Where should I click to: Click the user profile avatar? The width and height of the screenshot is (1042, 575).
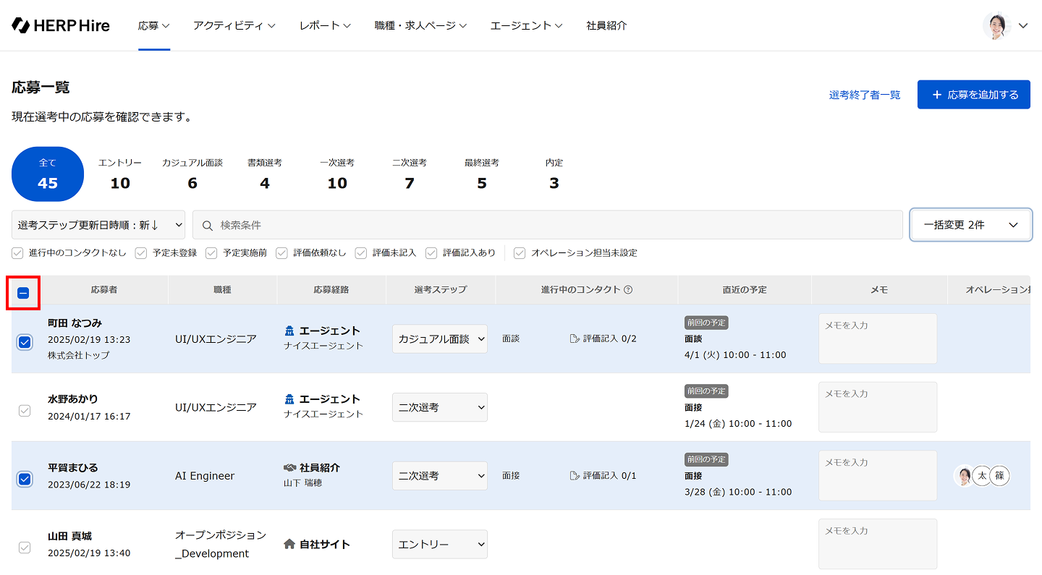996,25
